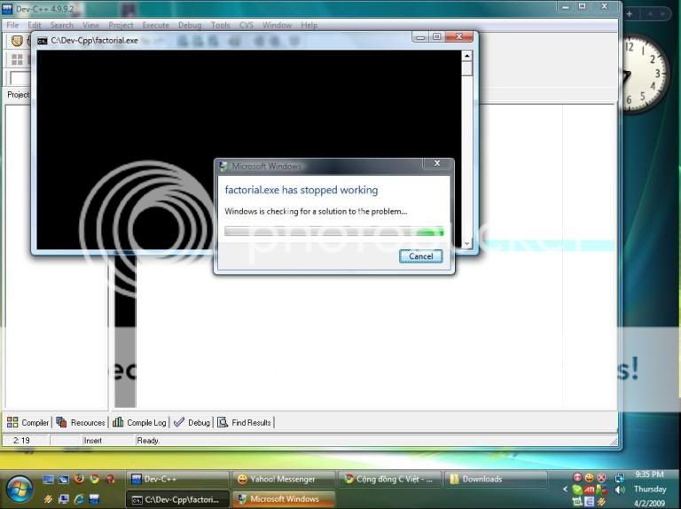The image size is (681, 509).
Task: Switch to the Compile Log tab
Action: tap(139, 423)
